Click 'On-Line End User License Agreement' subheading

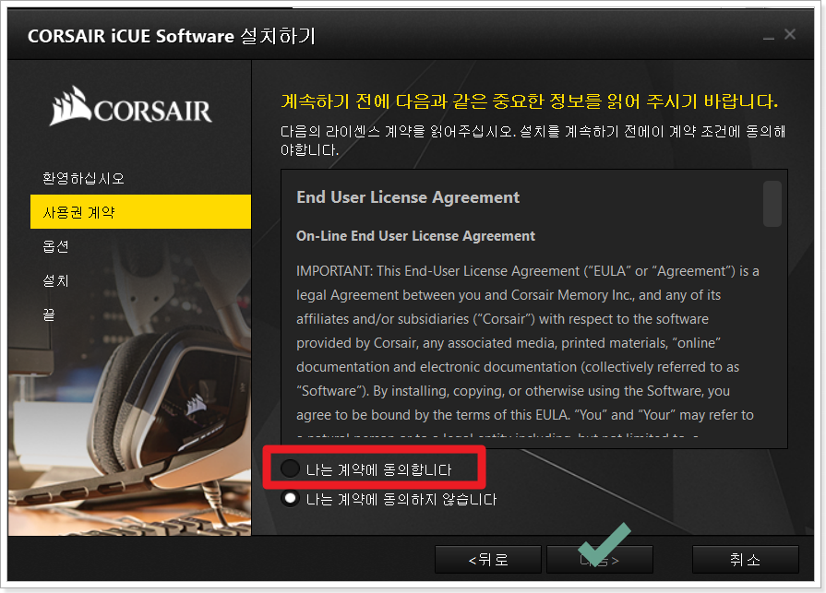[x=415, y=236]
